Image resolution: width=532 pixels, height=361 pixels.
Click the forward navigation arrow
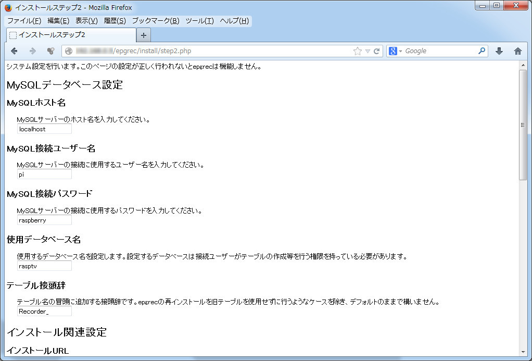33,51
